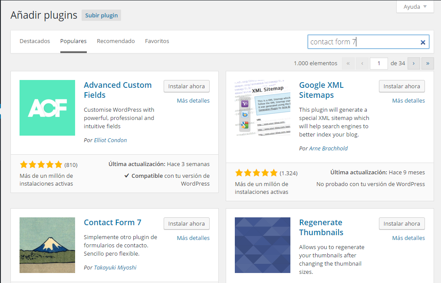441x283 pixels.
Task: Open author link Takayuki Miyoshi
Action: [115, 267]
